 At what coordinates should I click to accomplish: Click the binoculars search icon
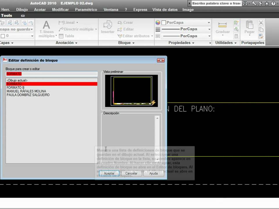[245, 3]
